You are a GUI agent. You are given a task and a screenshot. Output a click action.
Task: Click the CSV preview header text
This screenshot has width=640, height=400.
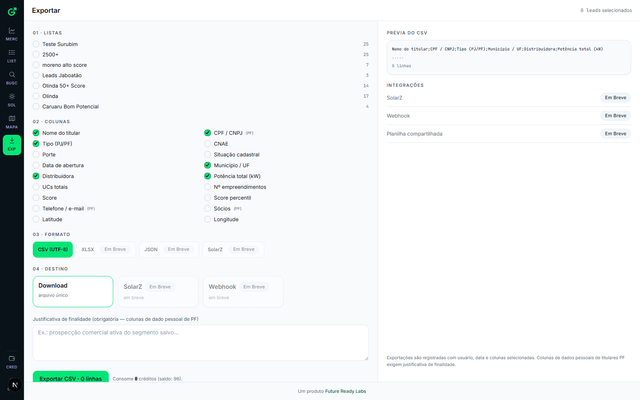click(497, 49)
